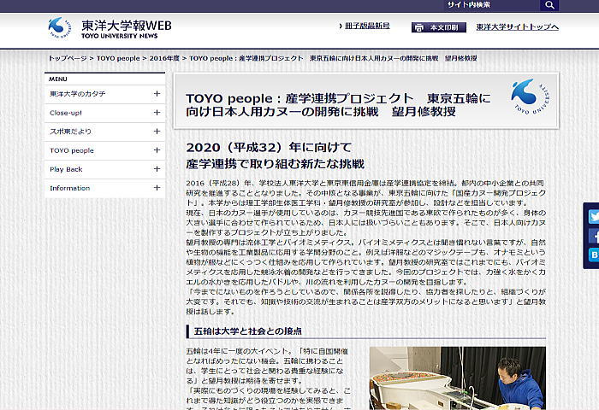The width and height of the screenshot is (599, 410).
Task: Share via the Hatena Bookmark B icon
Action: click(x=594, y=255)
